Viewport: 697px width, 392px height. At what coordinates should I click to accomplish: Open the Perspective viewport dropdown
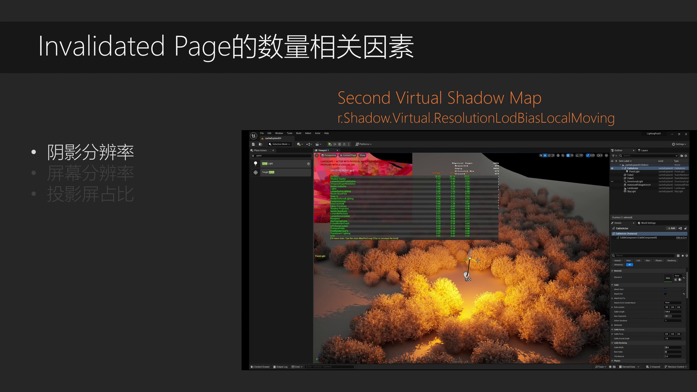coord(329,155)
